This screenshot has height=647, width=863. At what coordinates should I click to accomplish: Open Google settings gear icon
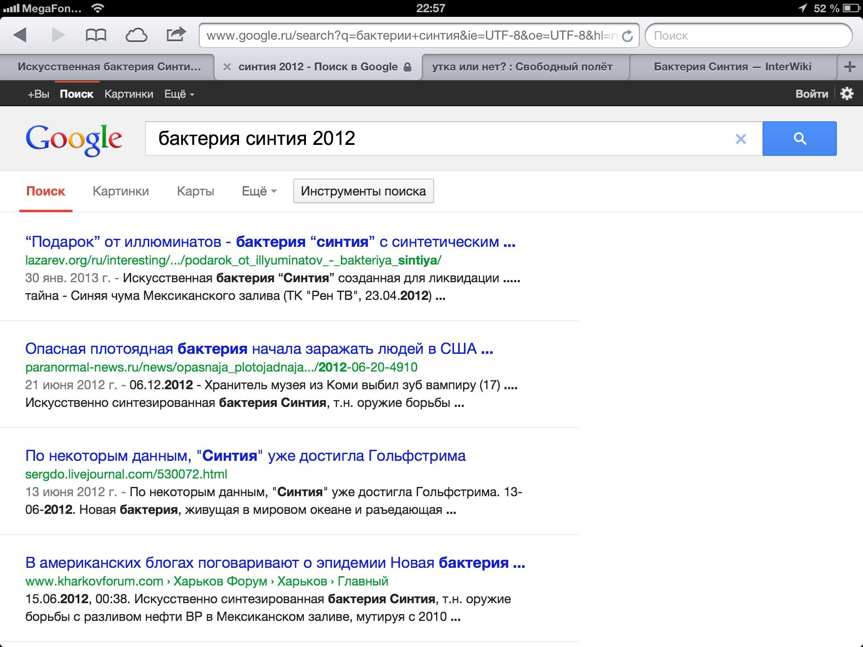(847, 94)
